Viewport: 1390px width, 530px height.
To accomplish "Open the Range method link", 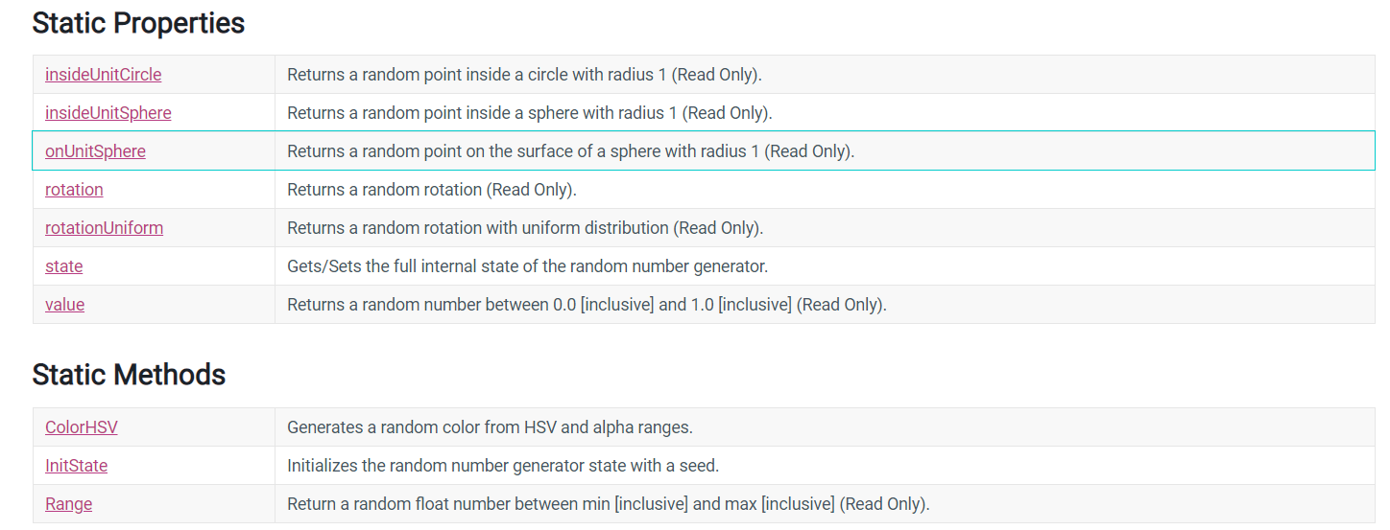I will (68, 503).
